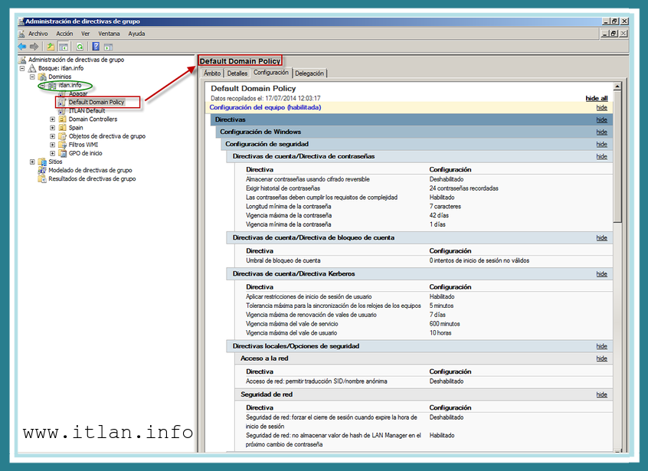Toggle the show/hide console tree icon
Viewport: 648px width, 471px height.
click(64, 47)
